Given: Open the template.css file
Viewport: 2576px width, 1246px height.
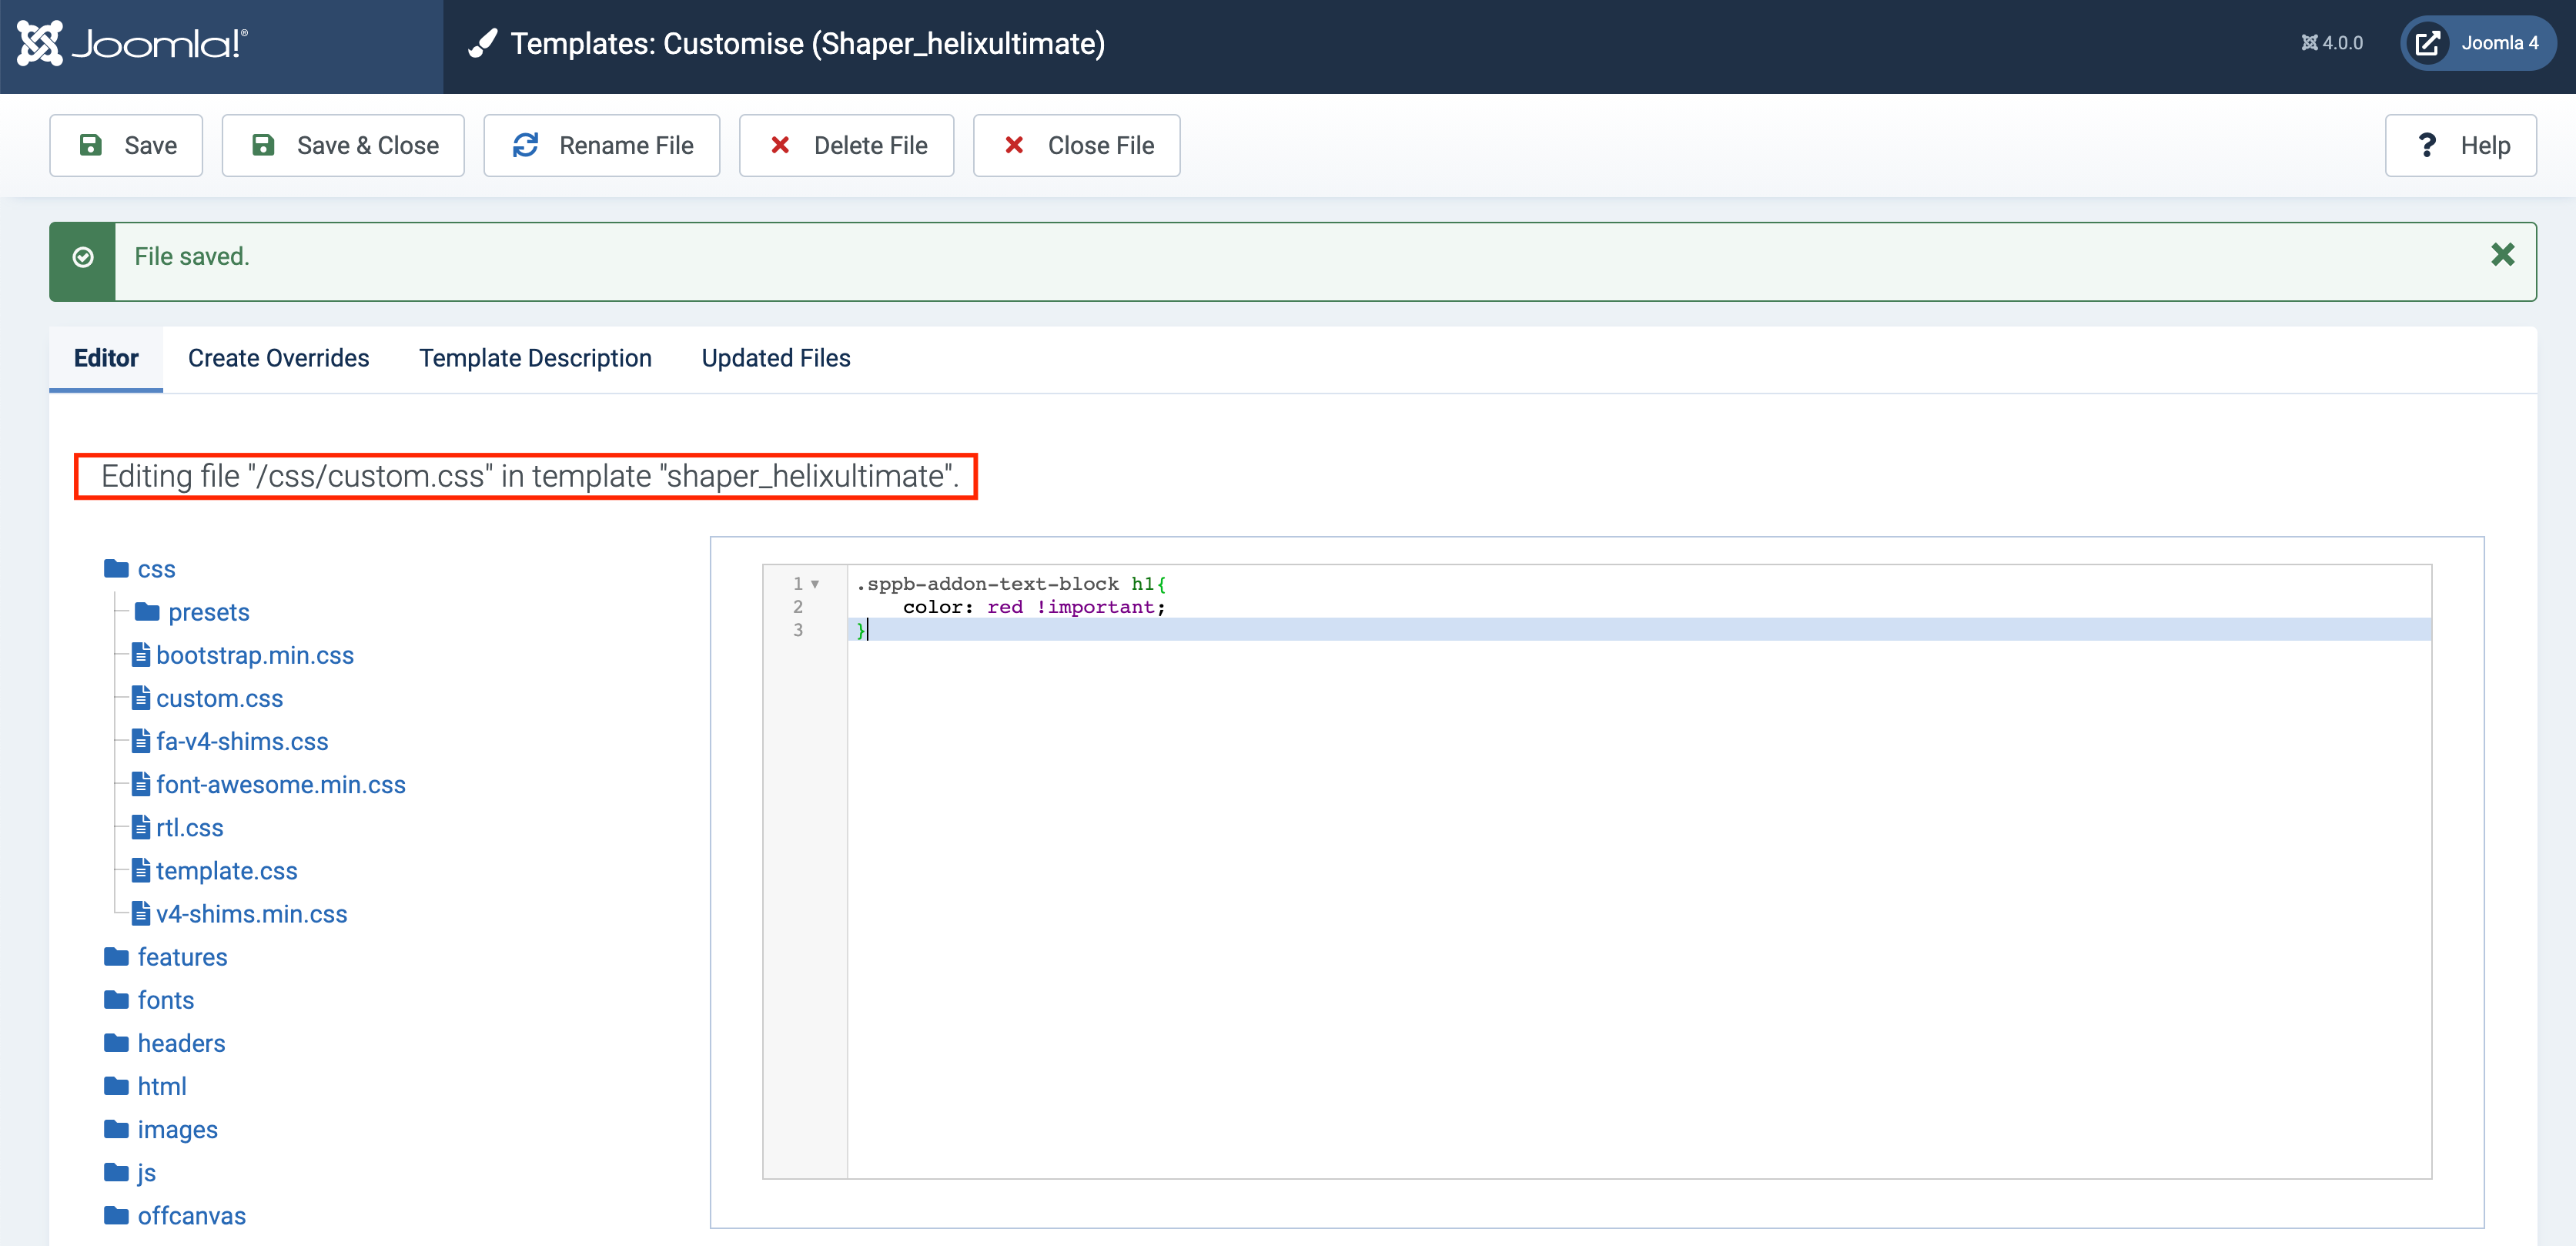Looking at the screenshot, I should click(x=227, y=870).
